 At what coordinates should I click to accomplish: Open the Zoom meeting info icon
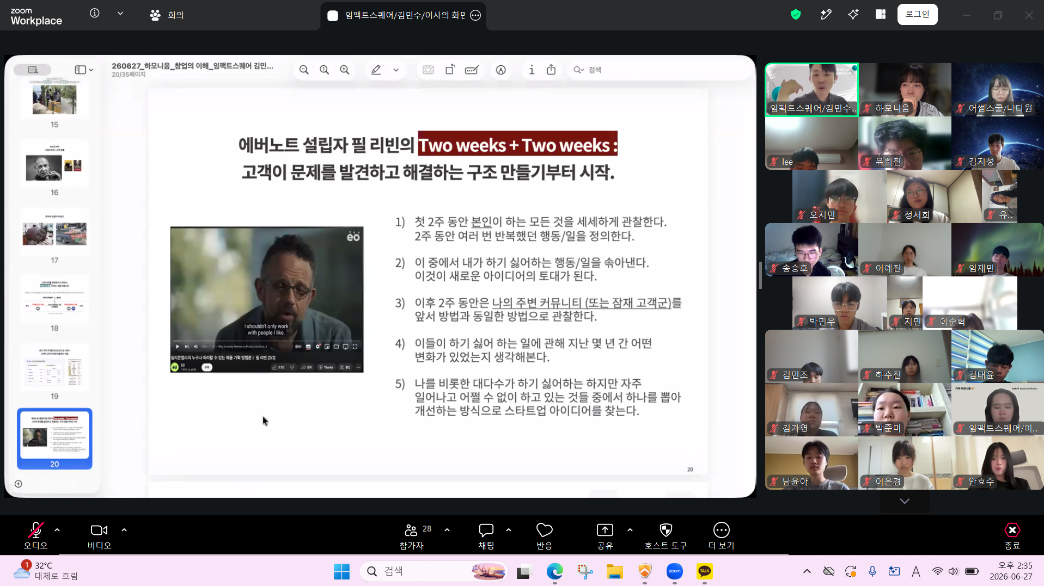95,13
